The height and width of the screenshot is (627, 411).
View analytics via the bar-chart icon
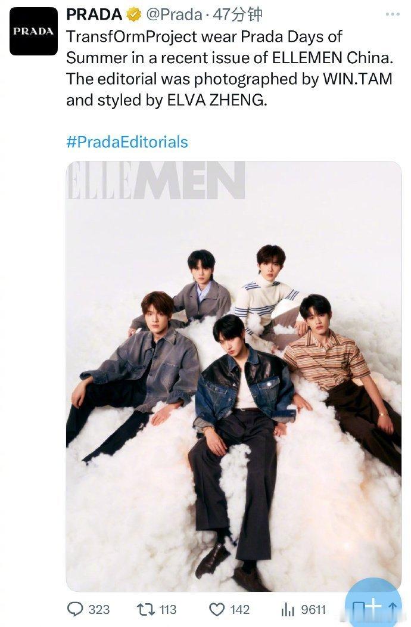click(288, 609)
